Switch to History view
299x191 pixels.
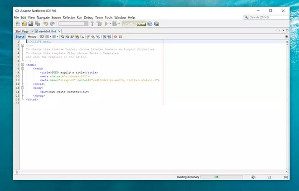[32, 37]
